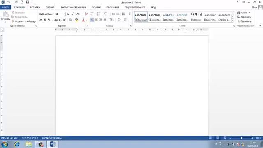Click the zoom in plus button

pos(252,138)
